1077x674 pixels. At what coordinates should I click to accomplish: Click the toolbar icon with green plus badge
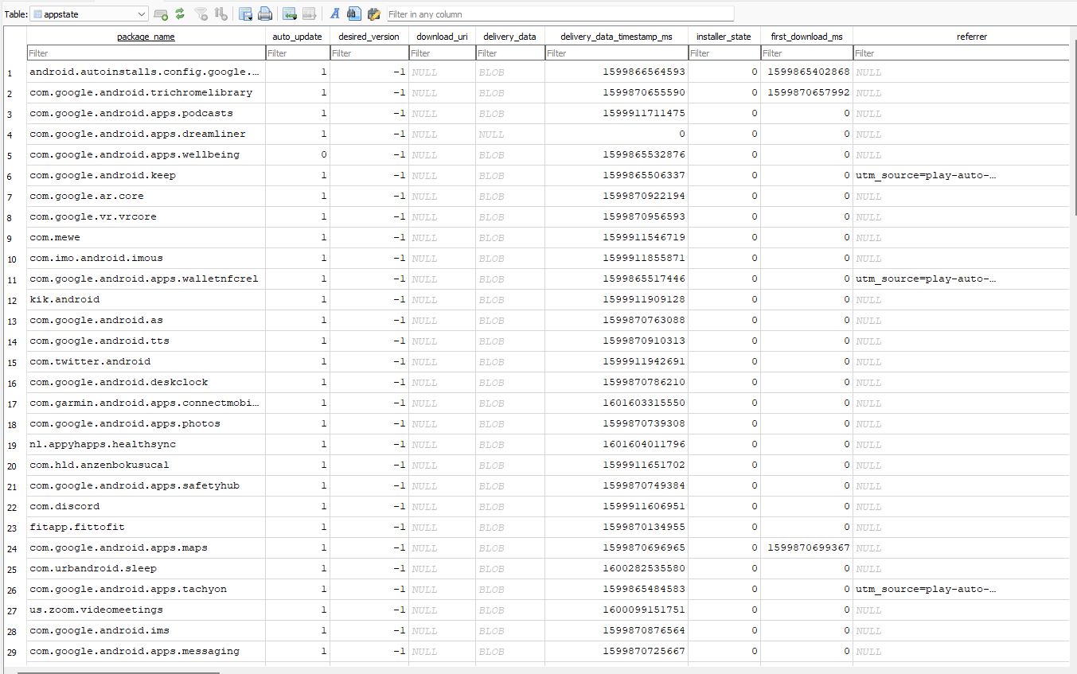pos(161,14)
